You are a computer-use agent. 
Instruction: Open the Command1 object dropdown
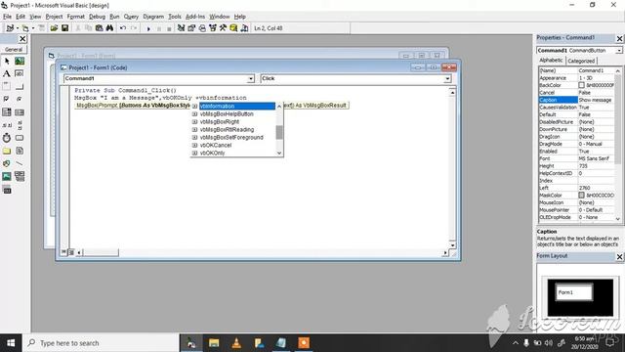pos(251,78)
